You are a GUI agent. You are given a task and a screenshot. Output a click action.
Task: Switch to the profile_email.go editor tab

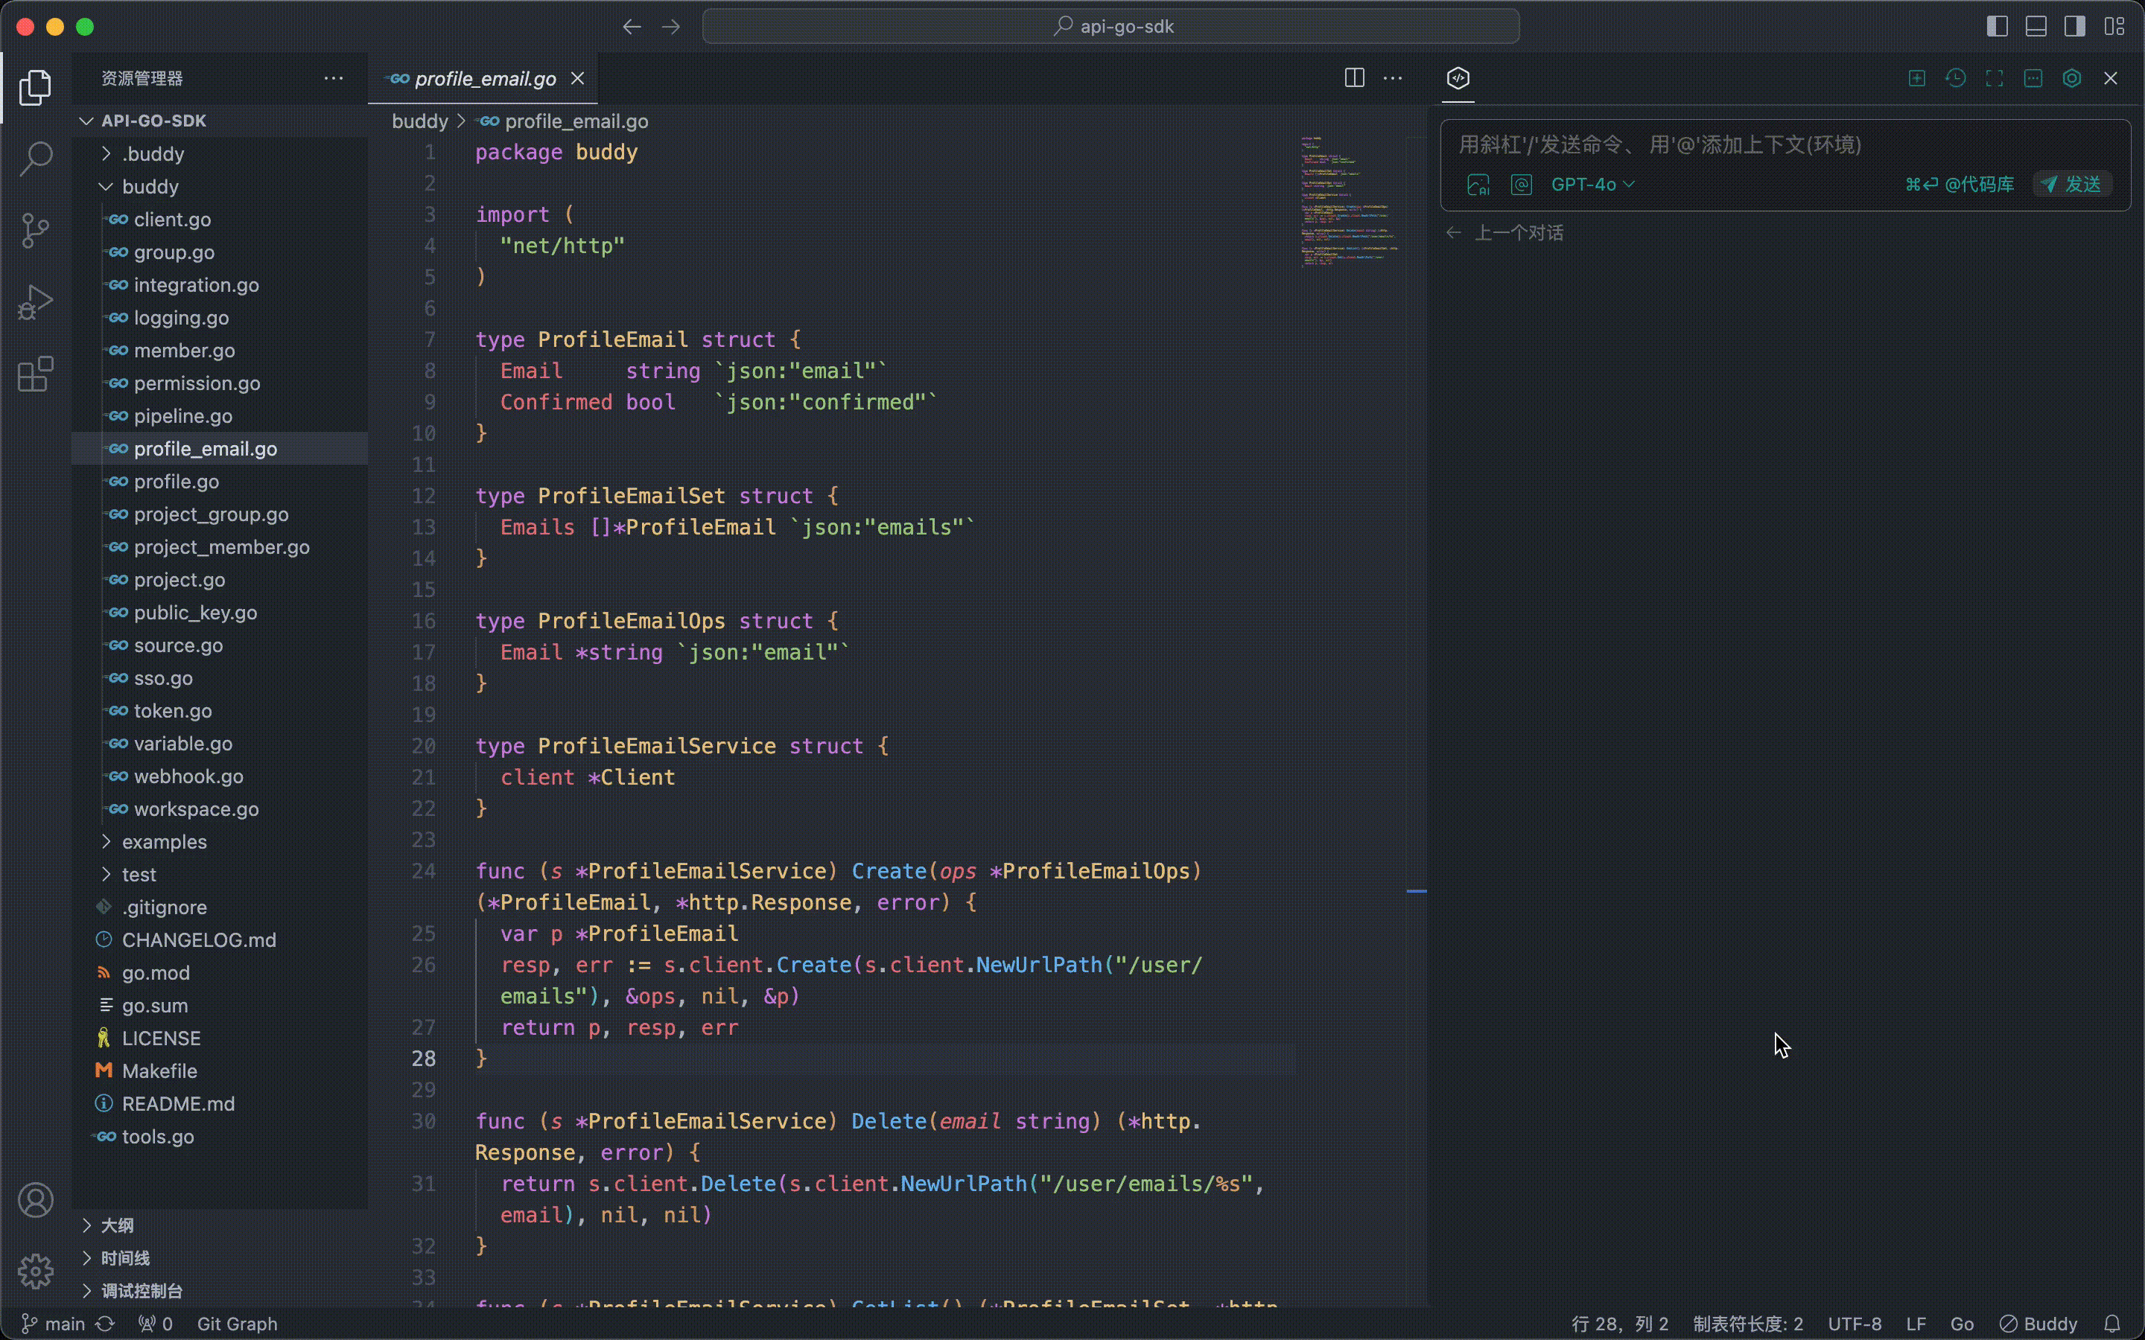pyautogui.click(x=485, y=78)
